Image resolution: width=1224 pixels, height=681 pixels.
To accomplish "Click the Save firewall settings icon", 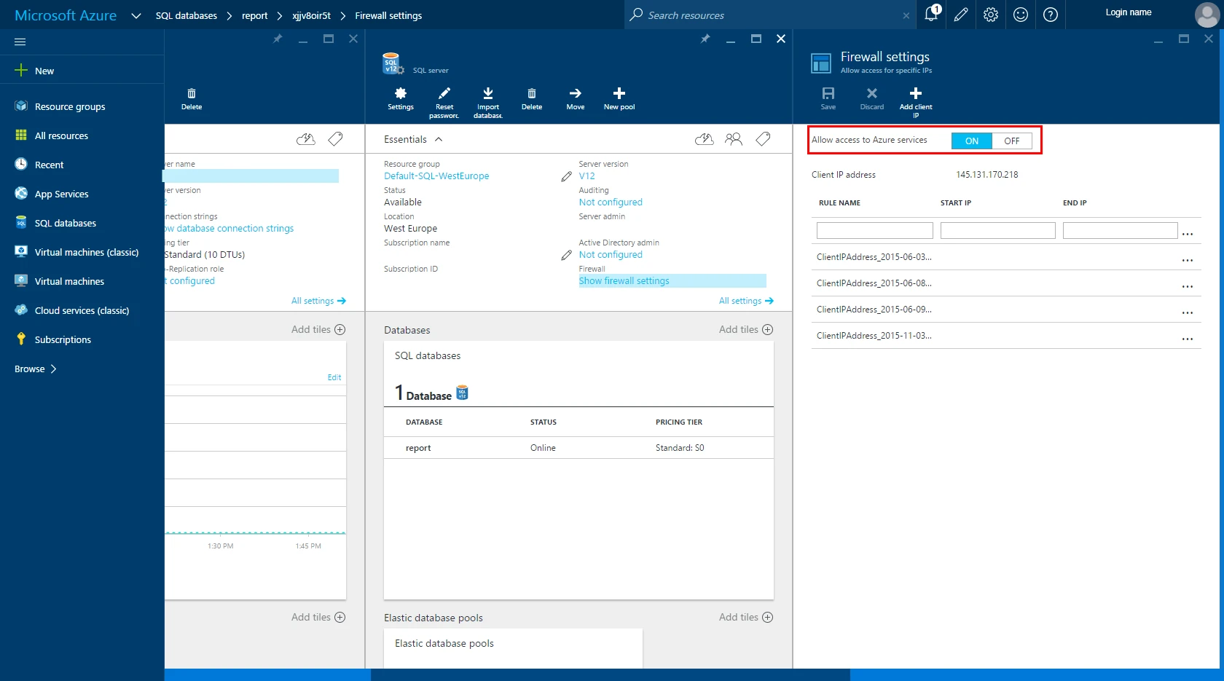I will click(828, 94).
